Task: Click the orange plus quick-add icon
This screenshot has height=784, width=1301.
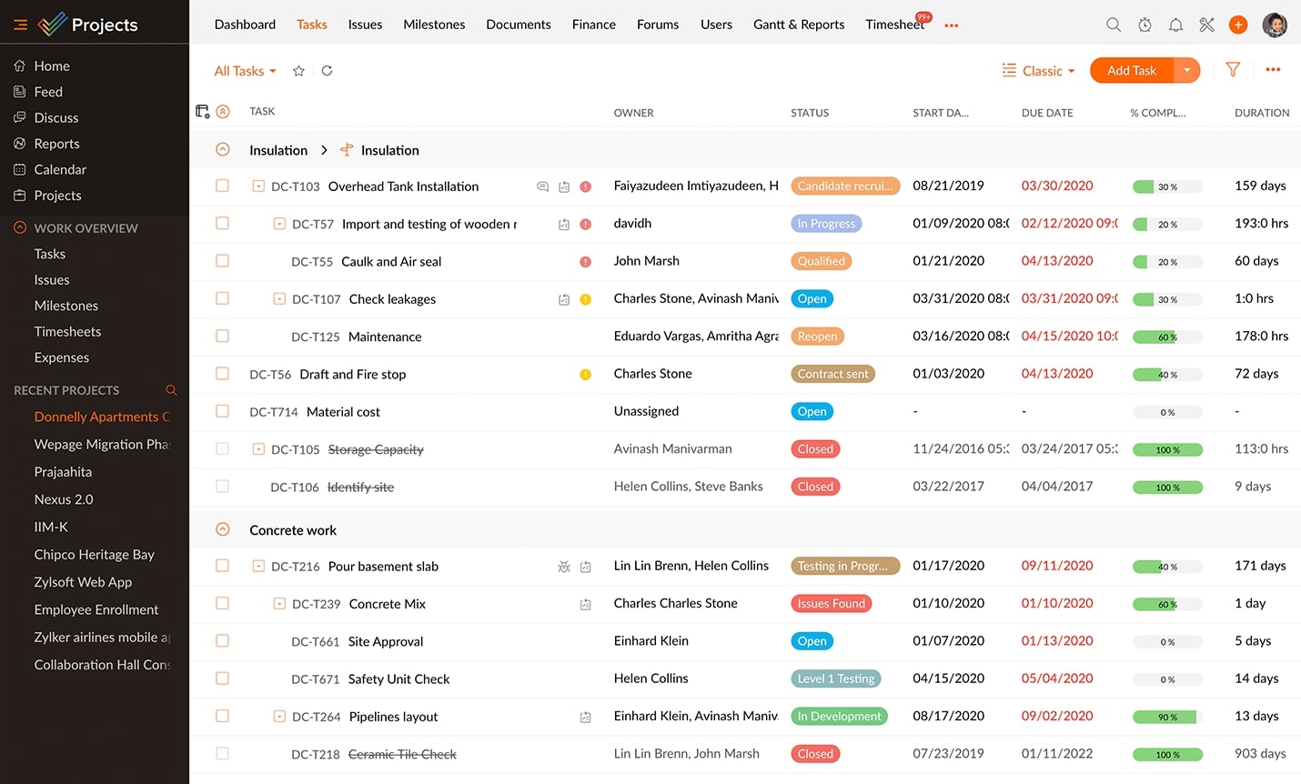Action: click(x=1238, y=25)
